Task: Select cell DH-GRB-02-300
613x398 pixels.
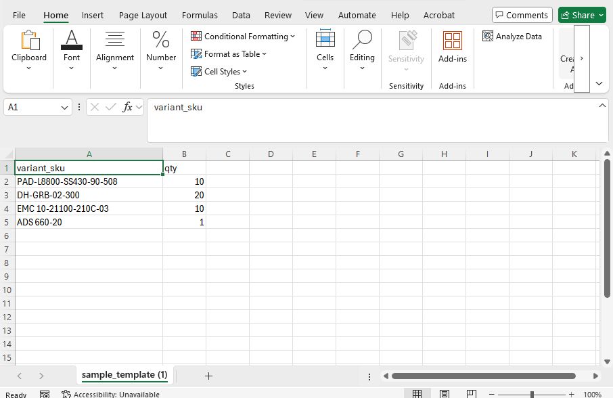Action: 89,195
